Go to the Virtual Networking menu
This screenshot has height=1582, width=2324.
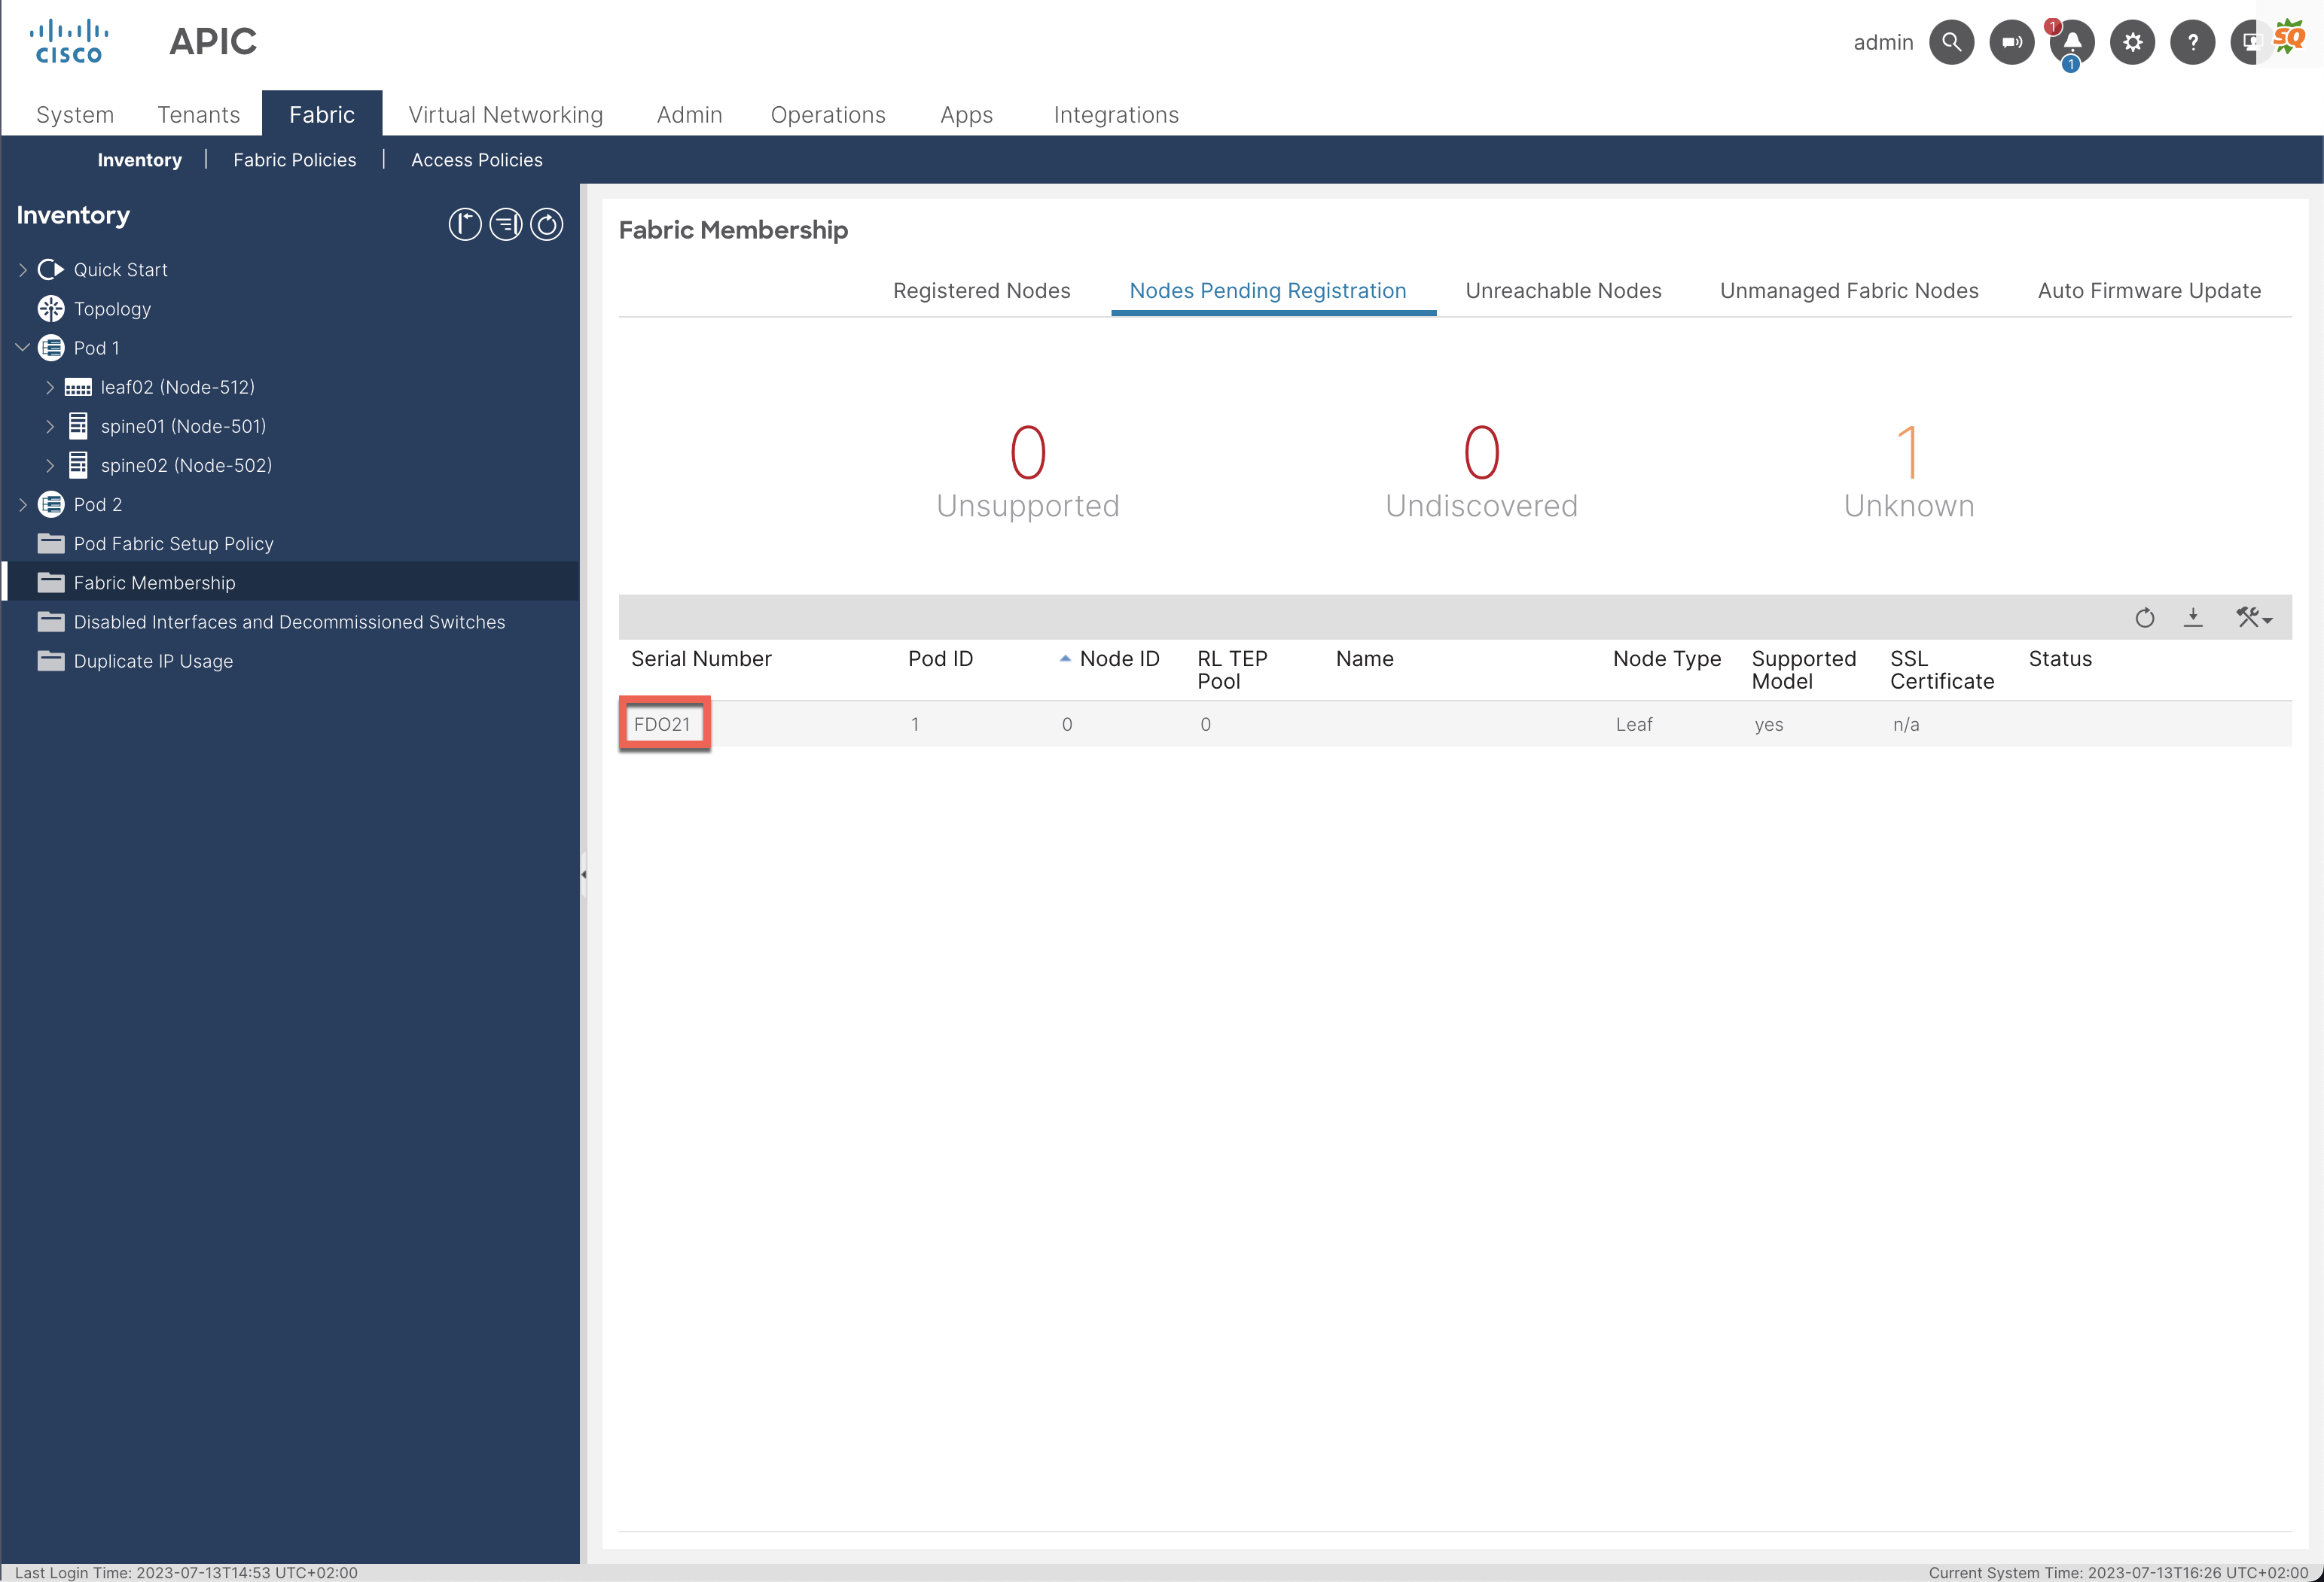(x=505, y=114)
